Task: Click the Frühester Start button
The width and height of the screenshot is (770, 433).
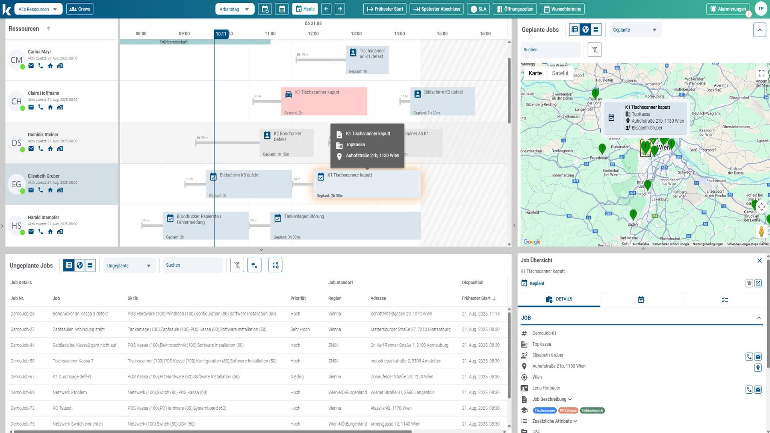Action: click(x=385, y=9)
